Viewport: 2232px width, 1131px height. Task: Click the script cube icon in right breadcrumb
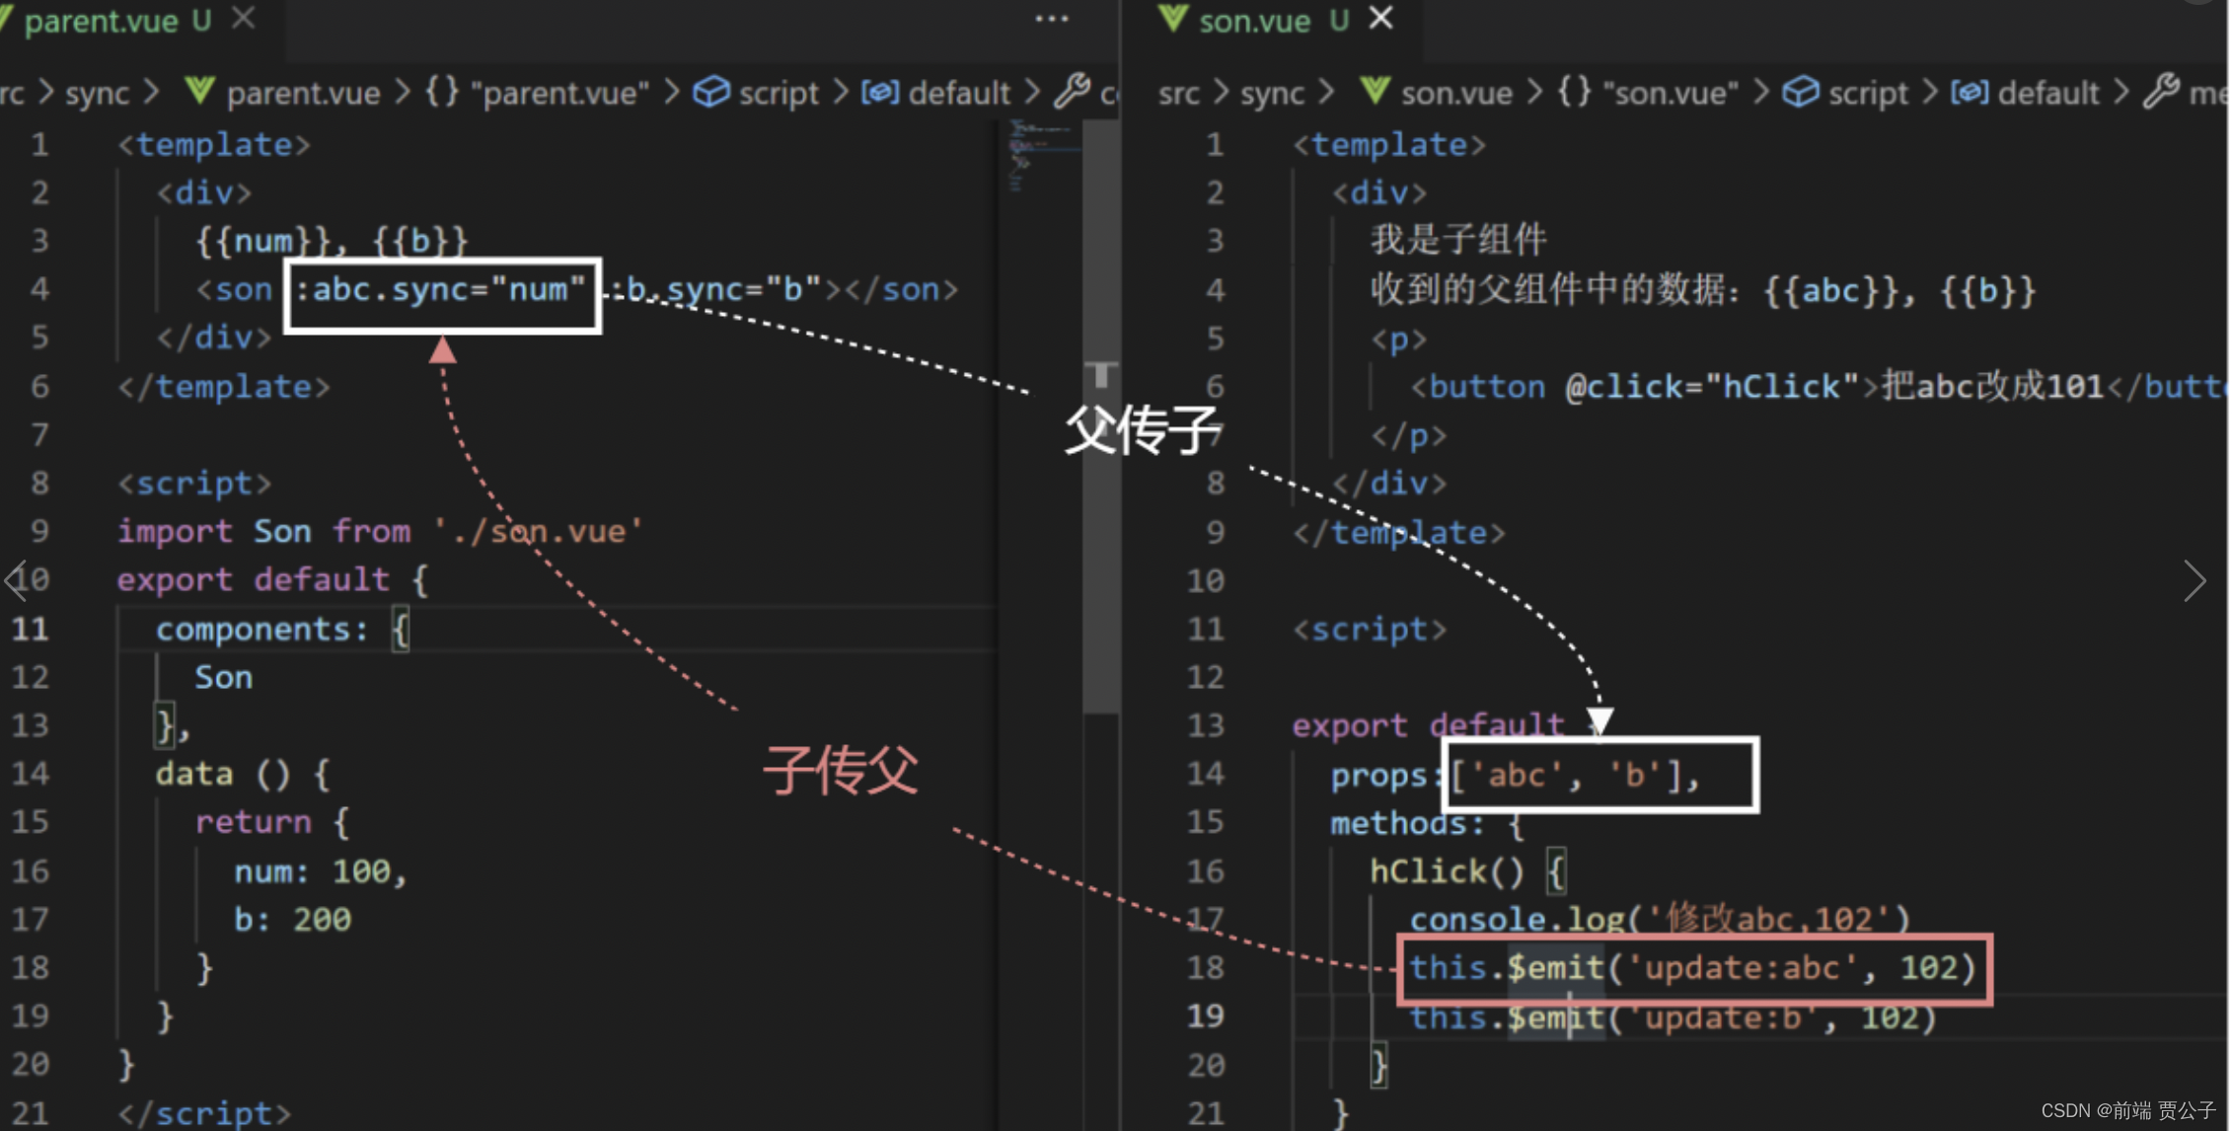pos(1801,92)
